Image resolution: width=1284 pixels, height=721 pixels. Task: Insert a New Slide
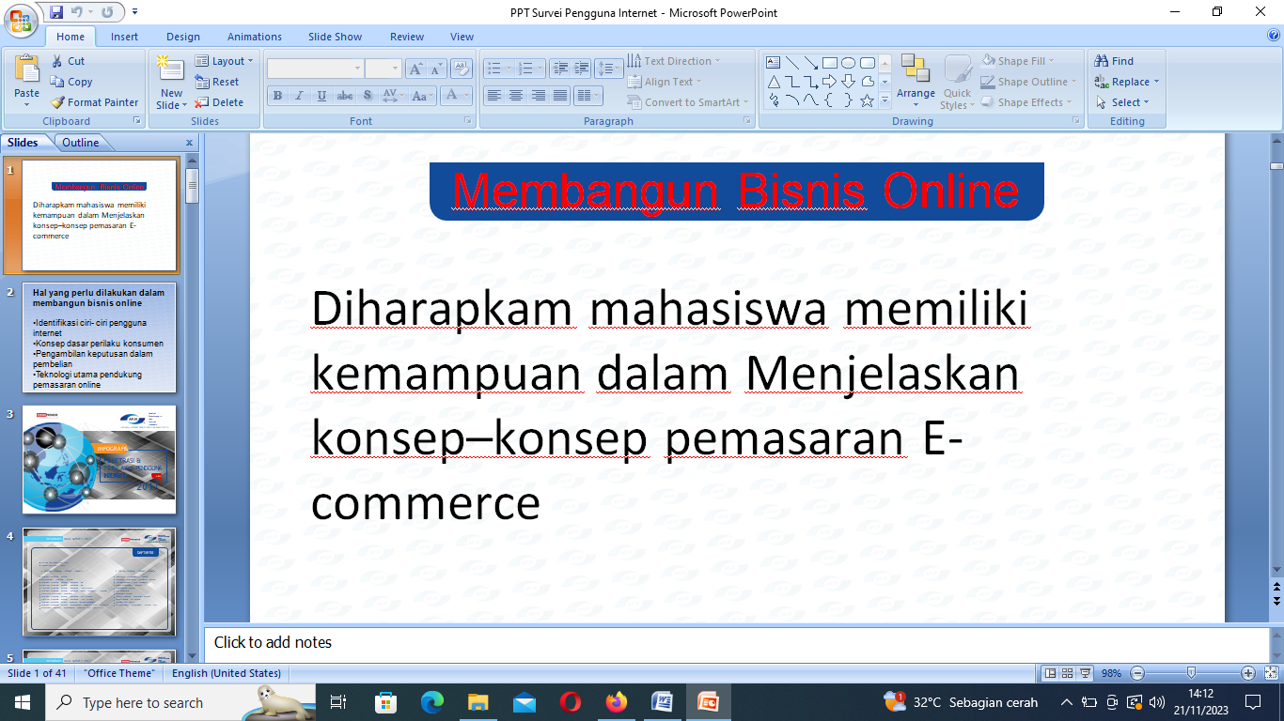coord(171,75)
